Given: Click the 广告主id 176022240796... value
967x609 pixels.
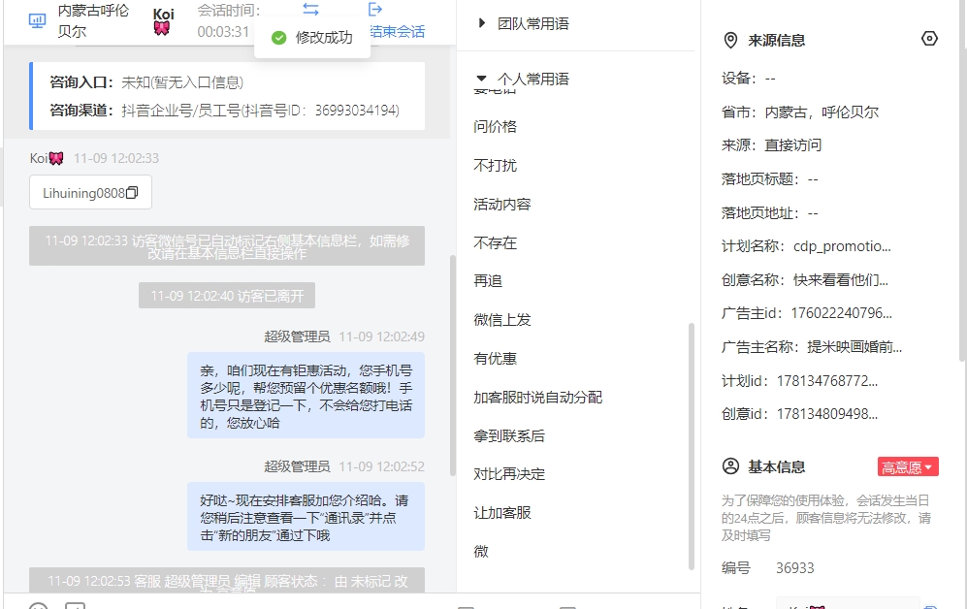Looking at the screenshot, I should tap(841, 313).
